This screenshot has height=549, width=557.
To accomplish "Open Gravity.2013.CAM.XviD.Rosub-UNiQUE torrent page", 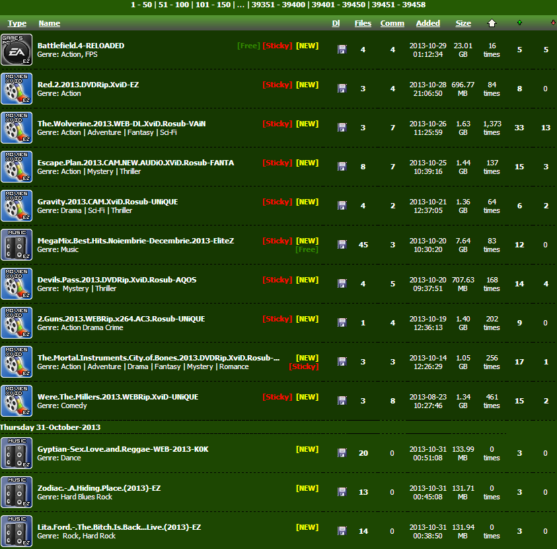I will click(x=108, y=202).
